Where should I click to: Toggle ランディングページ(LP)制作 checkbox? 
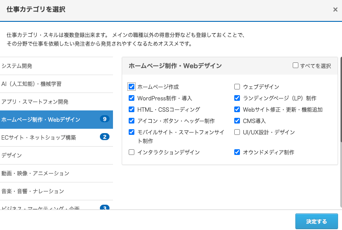pos(237,98)
